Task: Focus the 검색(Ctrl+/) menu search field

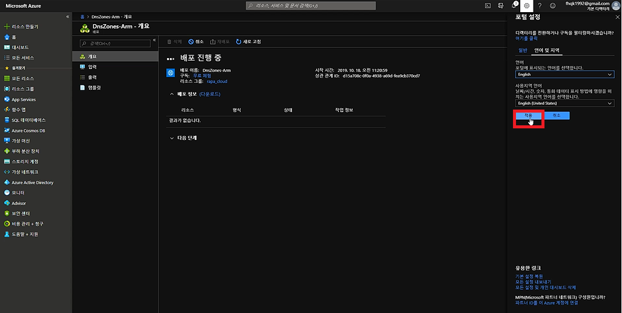Action: (115, 43)
